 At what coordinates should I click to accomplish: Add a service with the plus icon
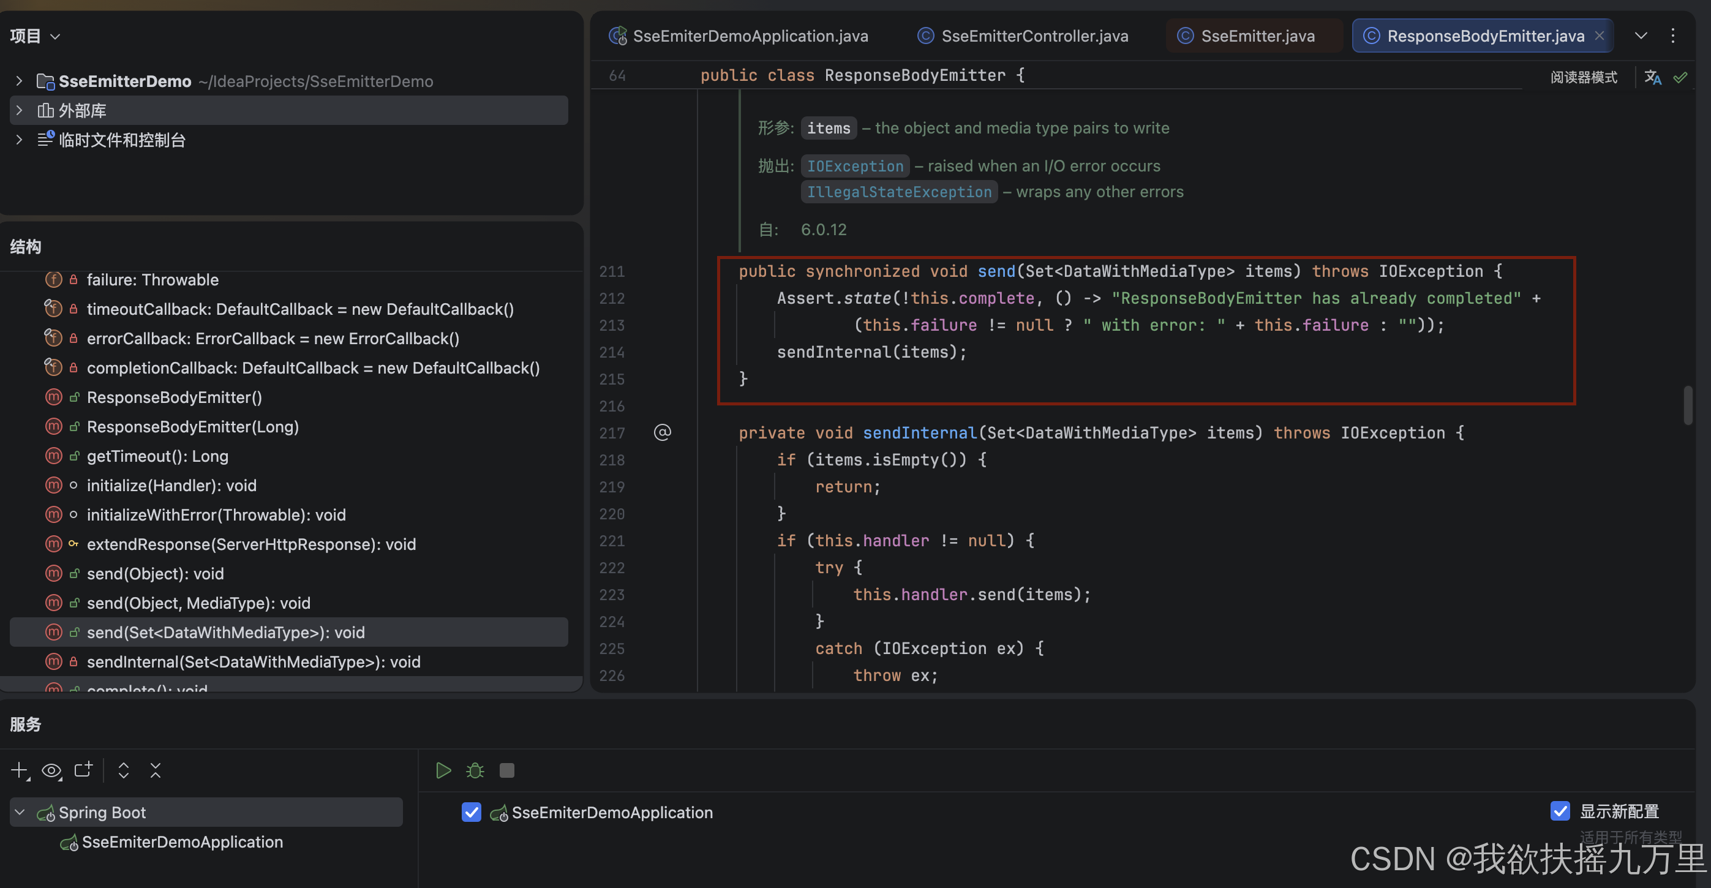coord(20,770)
